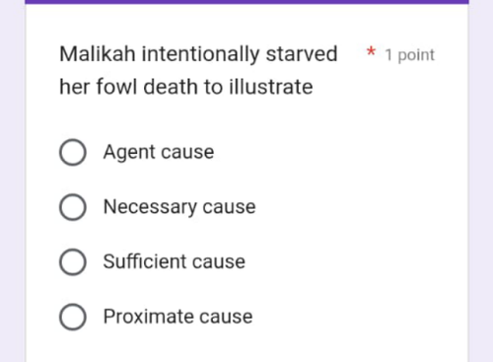Click the word 'Malikah' in the question

click(x=98, y=54)
